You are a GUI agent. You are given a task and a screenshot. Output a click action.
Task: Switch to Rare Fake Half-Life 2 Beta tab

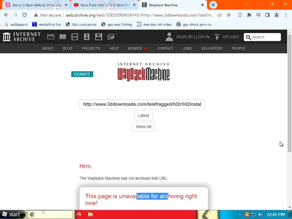tap(104, 5)
